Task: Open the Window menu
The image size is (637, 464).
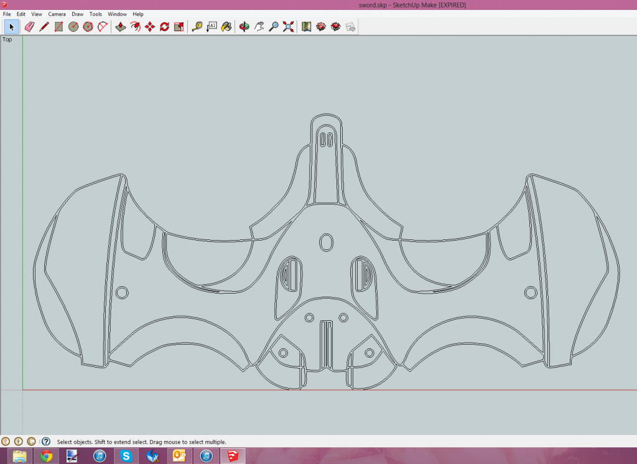Action: point(117,14)
